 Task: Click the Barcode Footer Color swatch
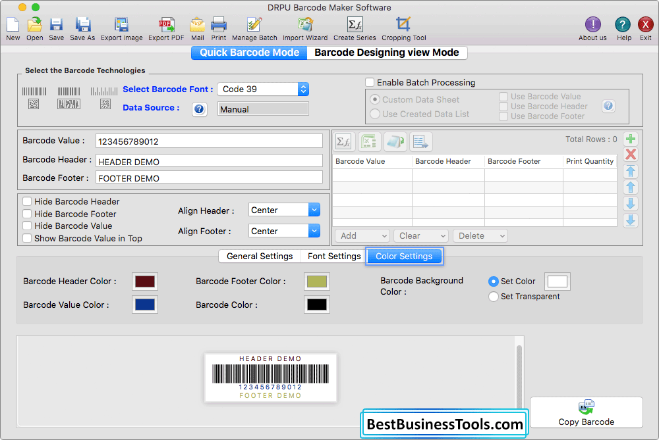pyautogui.click(x=317, y=281)
